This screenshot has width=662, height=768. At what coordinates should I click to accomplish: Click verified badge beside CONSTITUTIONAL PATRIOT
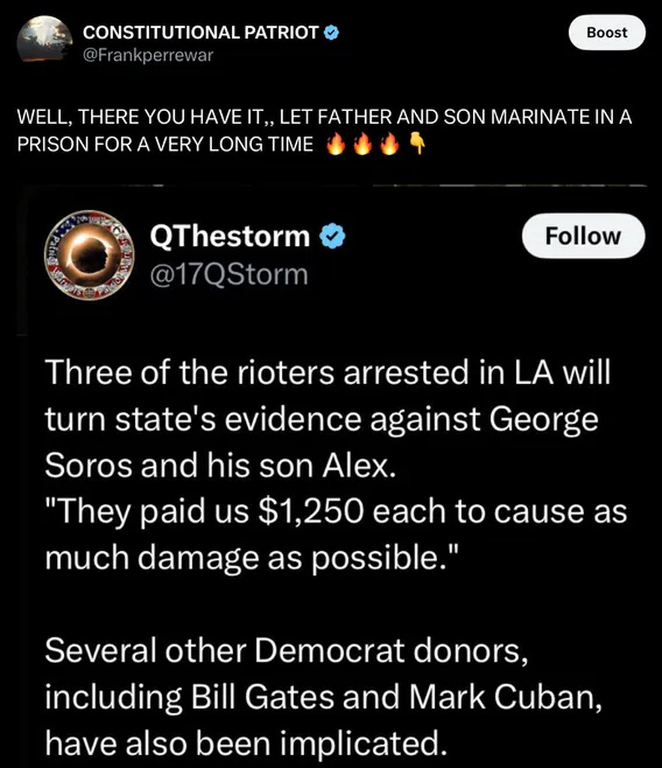click(332, 32)
